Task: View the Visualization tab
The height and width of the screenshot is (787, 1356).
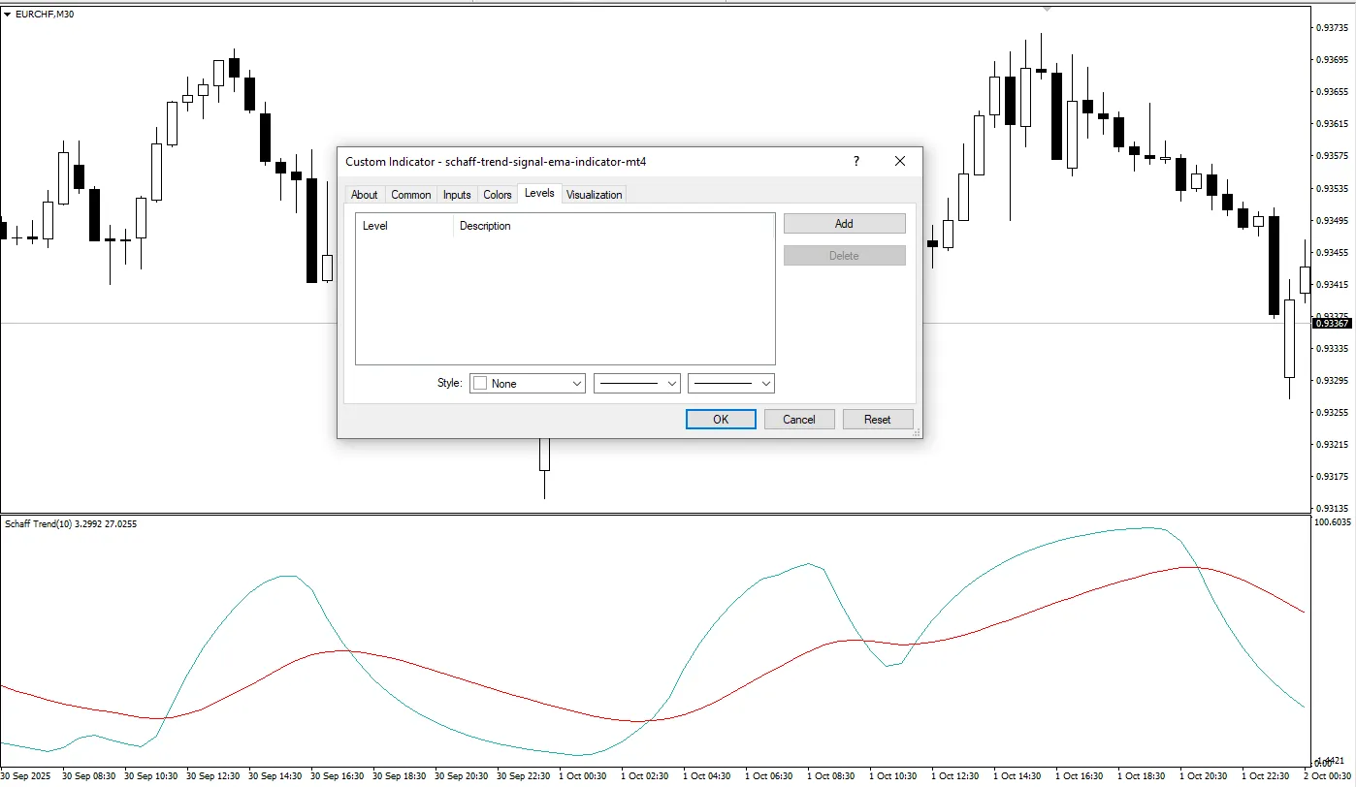Action: [594, 194]
